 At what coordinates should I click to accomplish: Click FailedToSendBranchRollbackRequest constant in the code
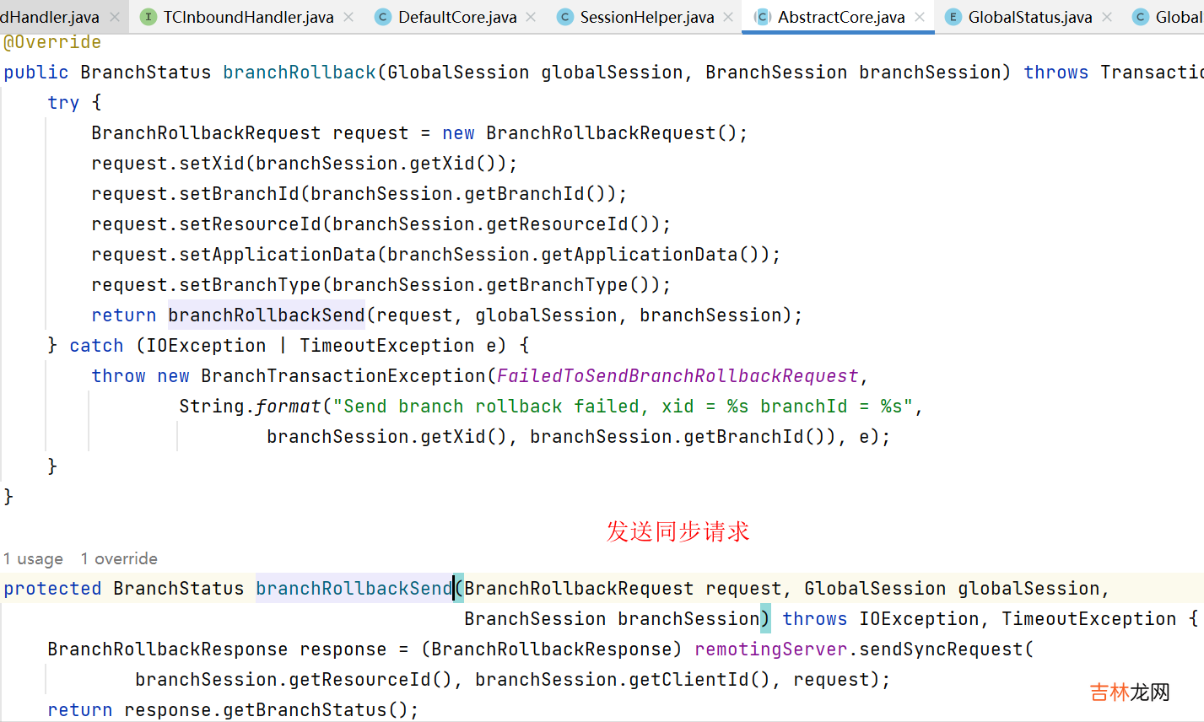point(678,376)
